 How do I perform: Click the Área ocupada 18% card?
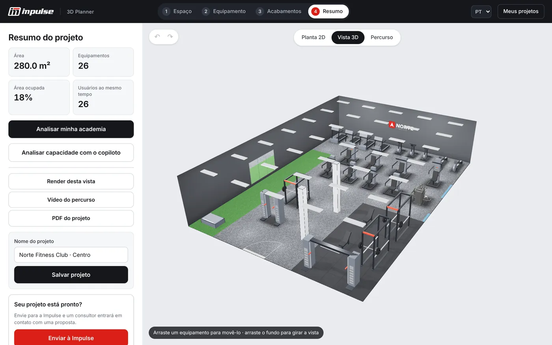coord(39,97)
